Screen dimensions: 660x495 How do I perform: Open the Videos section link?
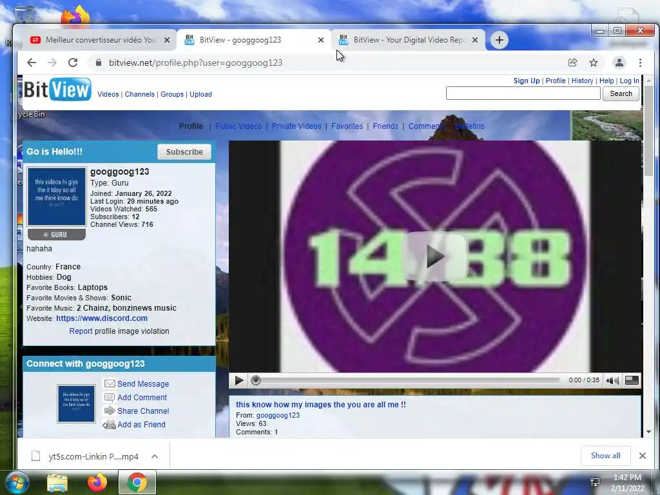(x=108, y=94)
